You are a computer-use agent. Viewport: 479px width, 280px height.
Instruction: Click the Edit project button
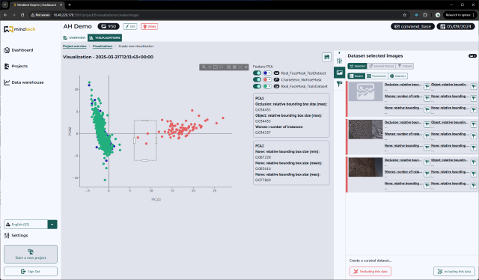[129, 27]
